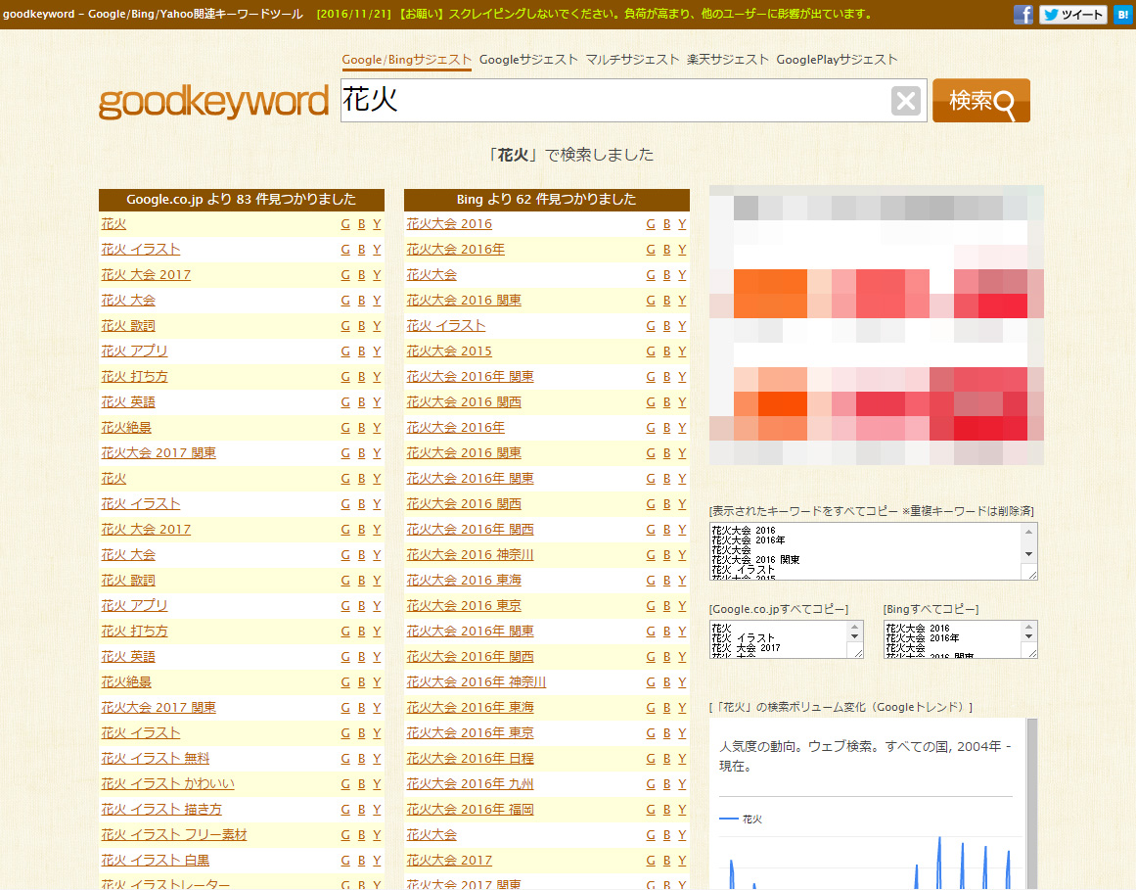Switch to Googleサジェスト tab

(x=528, y=60)
